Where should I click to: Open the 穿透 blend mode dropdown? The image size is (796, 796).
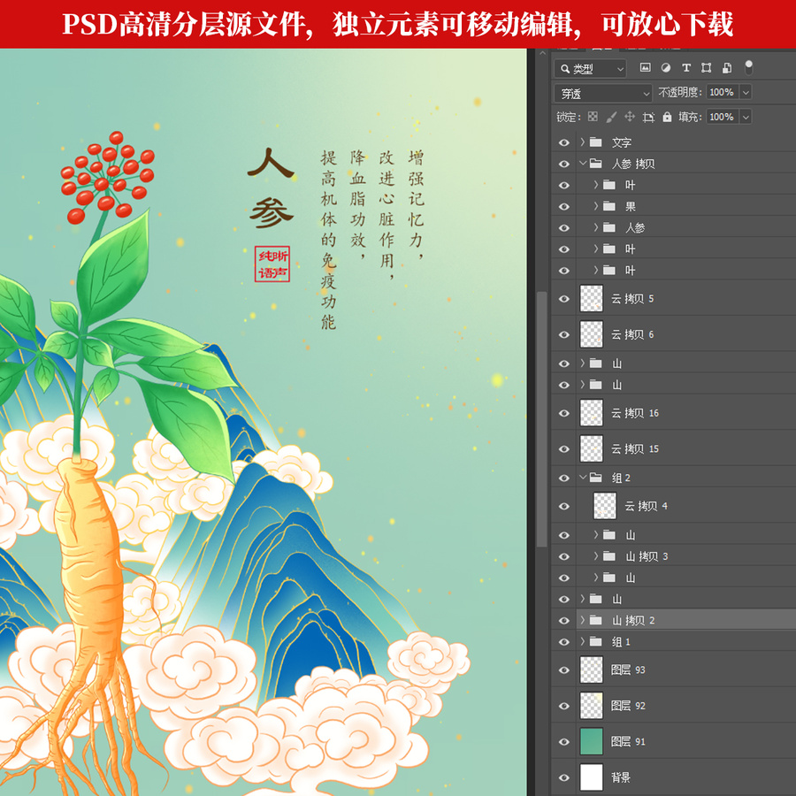pyautogui.click(x=602, y=94)
